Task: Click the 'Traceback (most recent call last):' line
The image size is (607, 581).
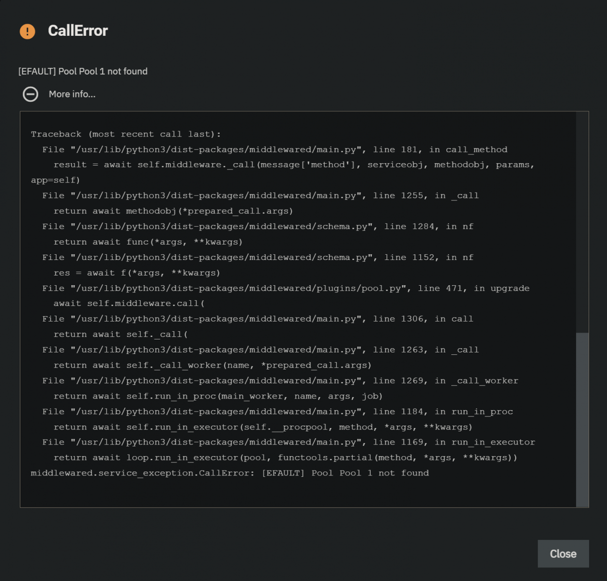Action: [126, 134]
